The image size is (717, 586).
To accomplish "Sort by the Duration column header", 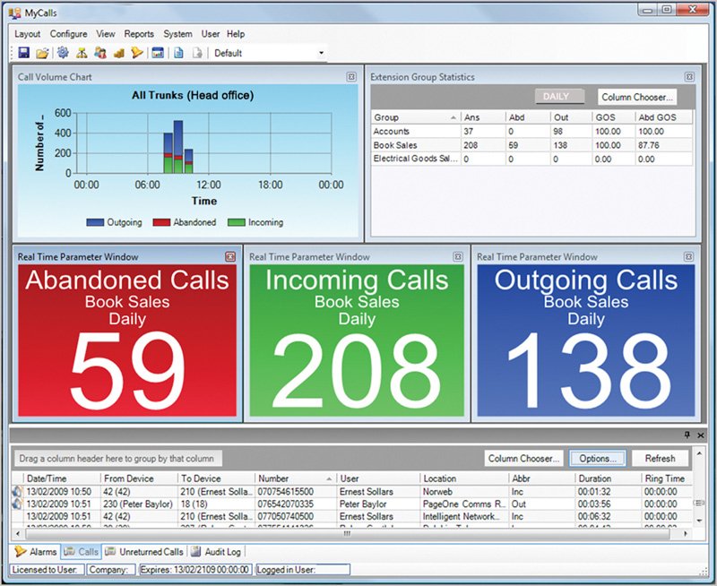I will click(608, 478).
